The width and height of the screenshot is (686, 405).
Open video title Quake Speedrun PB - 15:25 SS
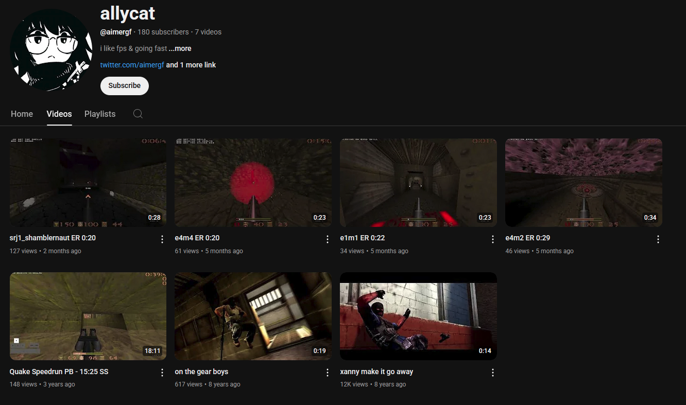coord(59,372)
